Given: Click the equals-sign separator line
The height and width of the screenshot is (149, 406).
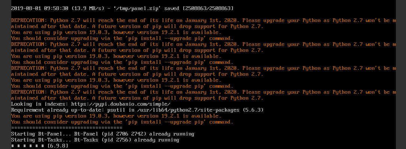Looking at the screenshot, I should [66, 128].
